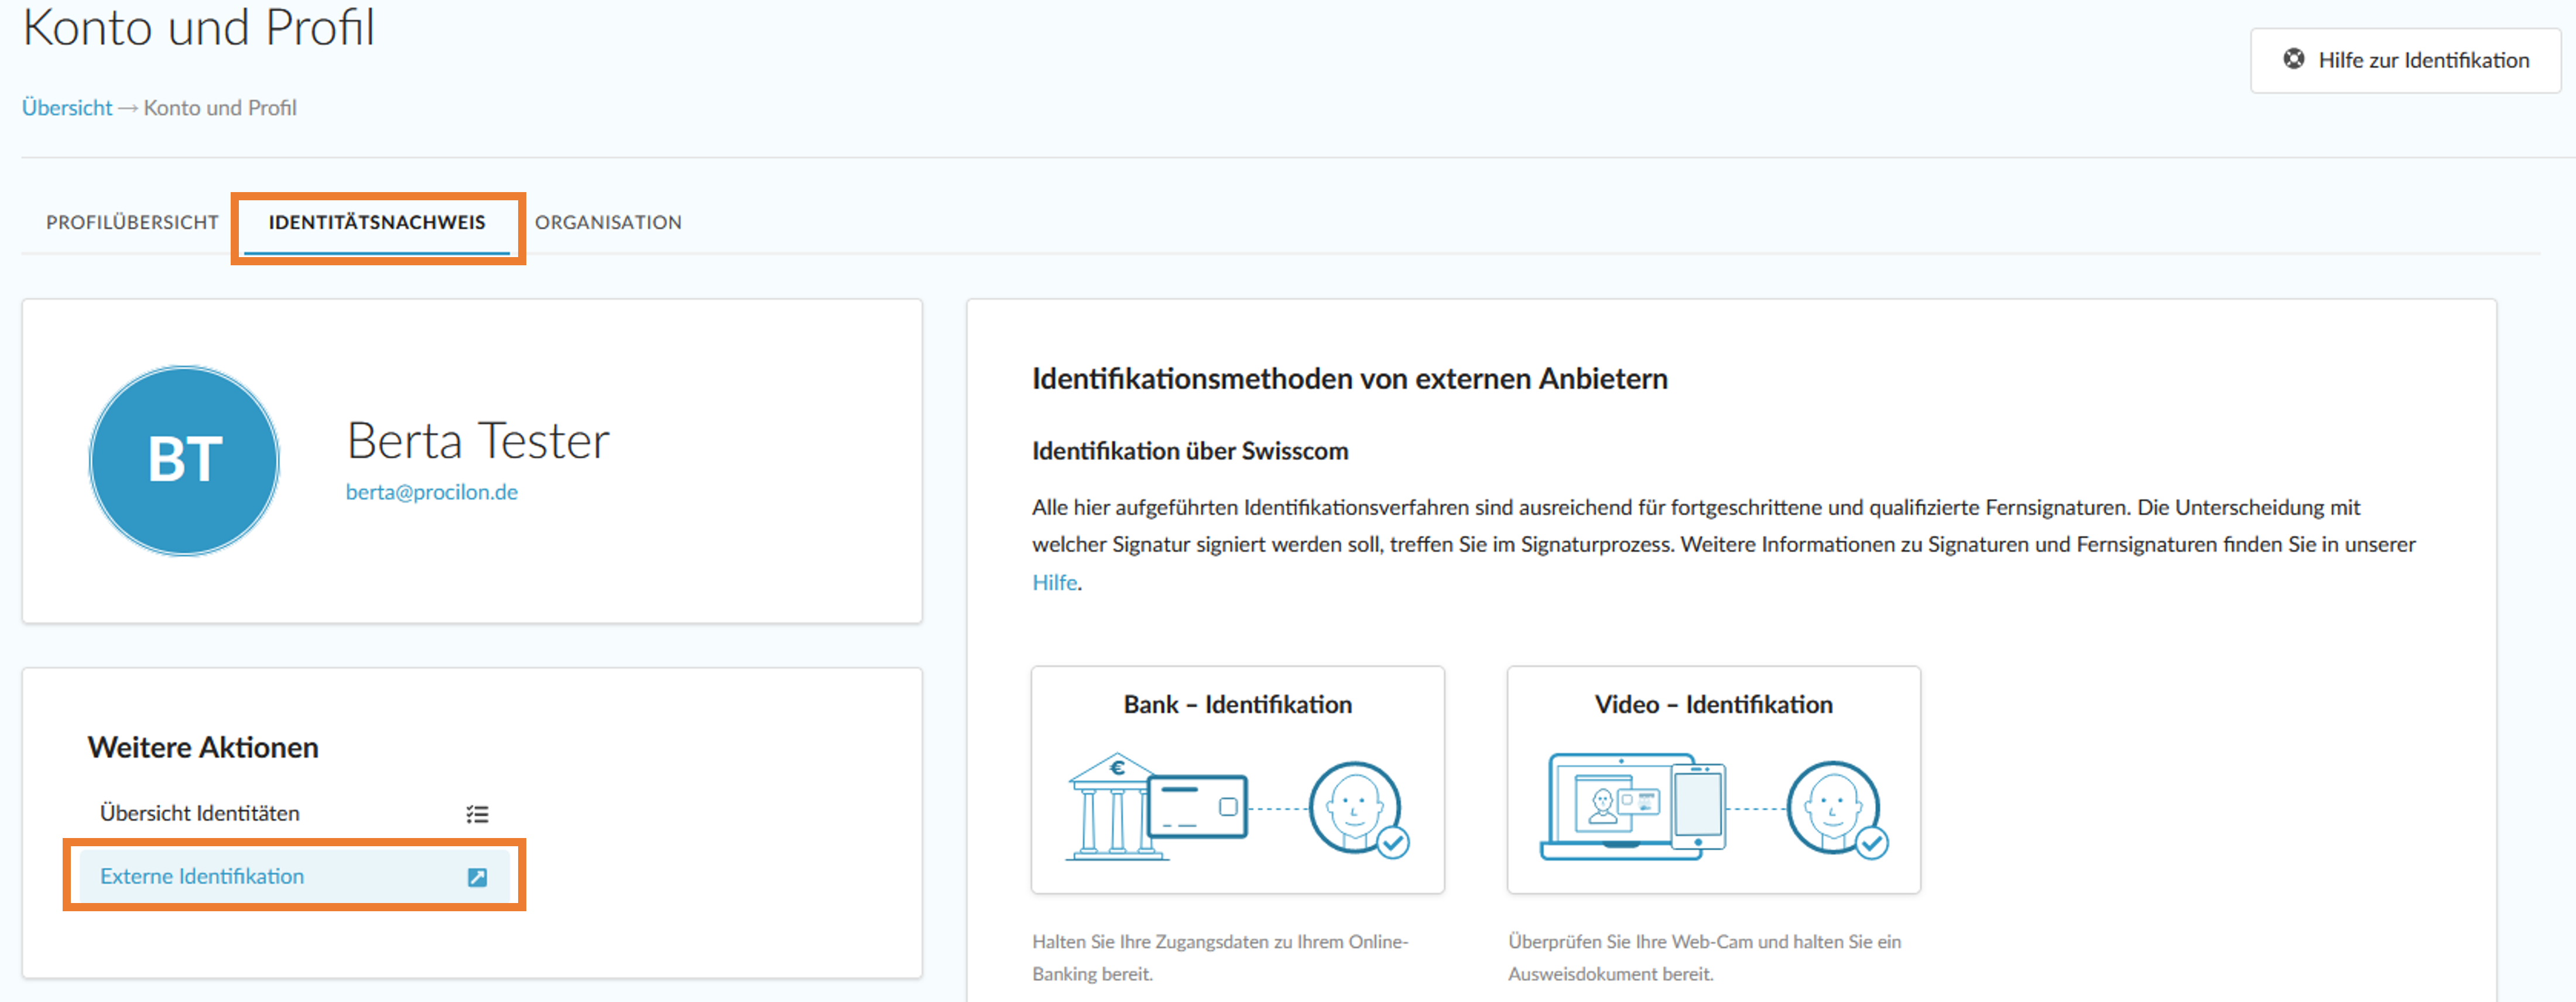Go to Übersicht breadcrumb link

pos(67,108)
